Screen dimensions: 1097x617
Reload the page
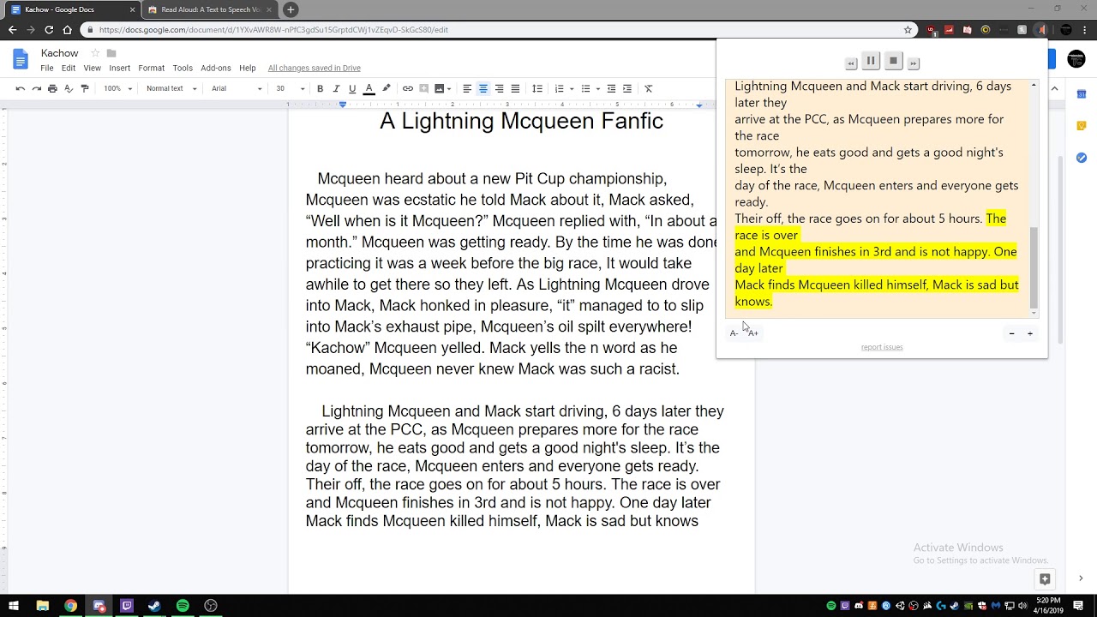pos(49,29)
